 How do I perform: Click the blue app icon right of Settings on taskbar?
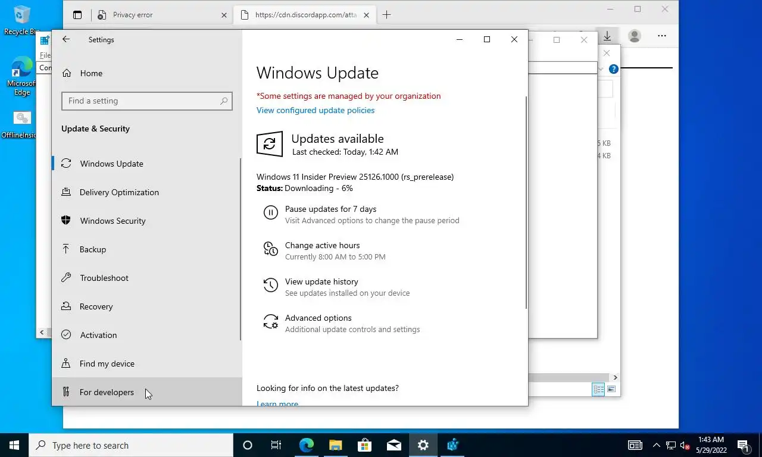point(452,445)
